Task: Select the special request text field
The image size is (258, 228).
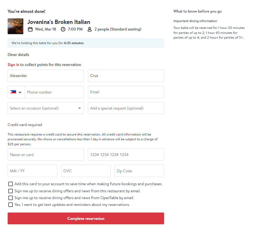Action: pos(126,108)
